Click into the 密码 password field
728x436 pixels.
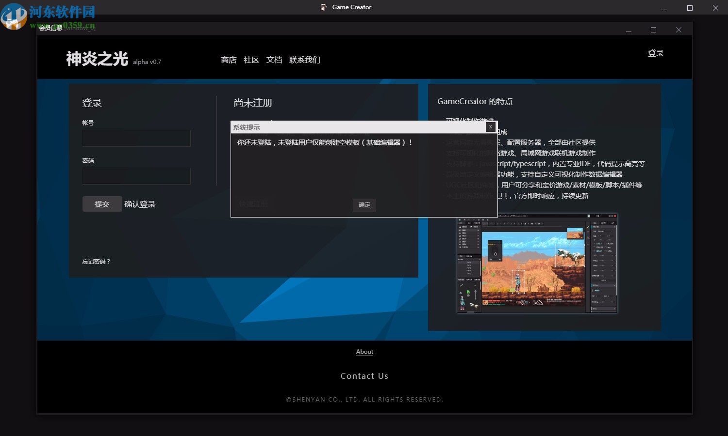tap(136, 176)
